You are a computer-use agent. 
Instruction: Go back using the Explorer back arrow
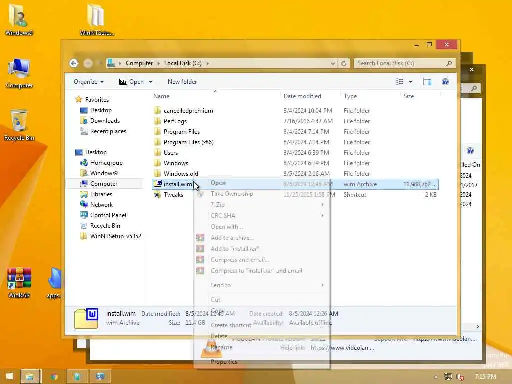74,63
